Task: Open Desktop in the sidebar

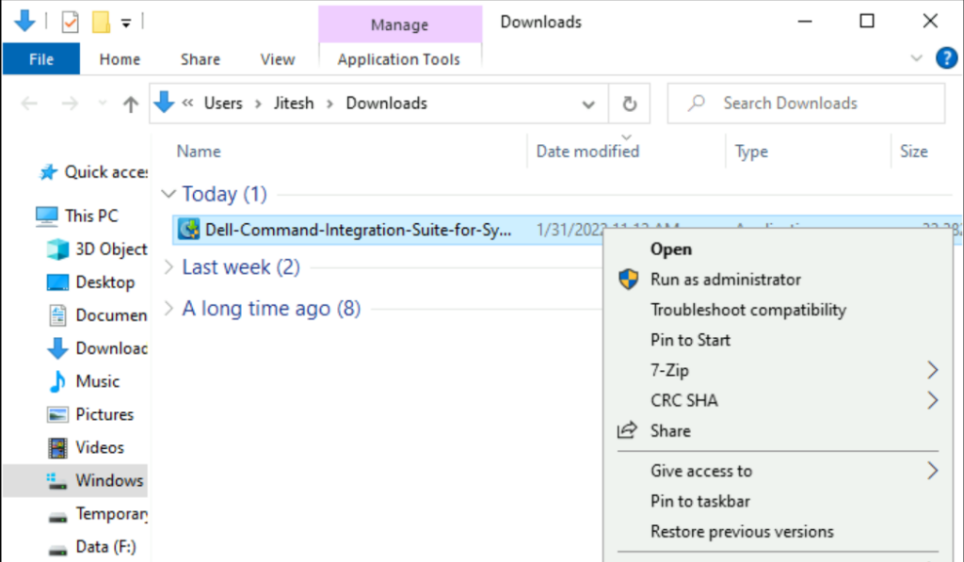Action: tap(91, 282)
